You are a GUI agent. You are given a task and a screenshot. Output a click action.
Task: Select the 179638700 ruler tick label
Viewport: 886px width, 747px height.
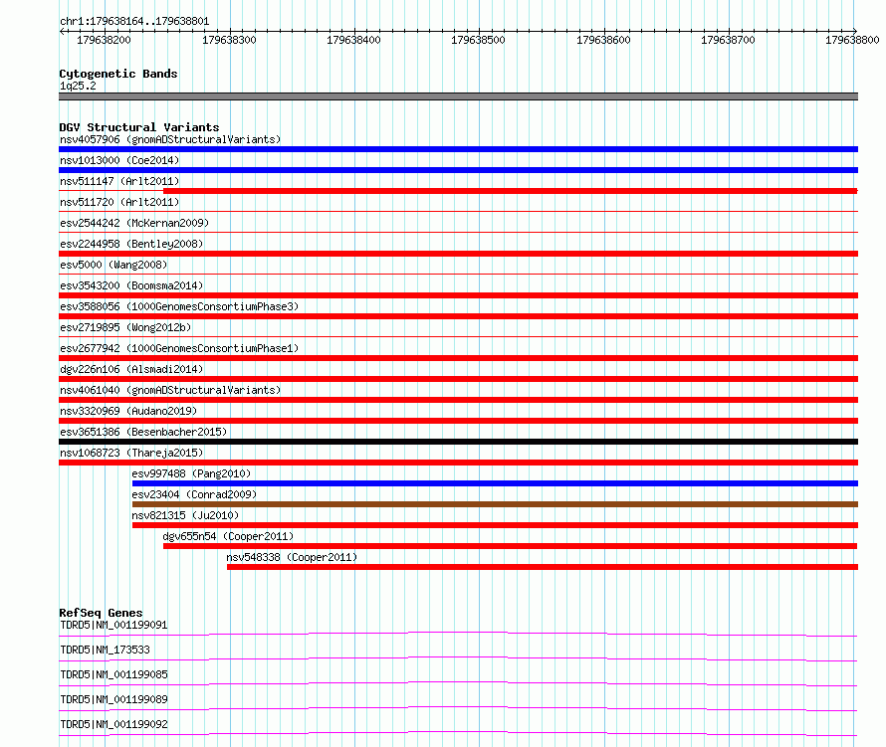pos(728,40)
